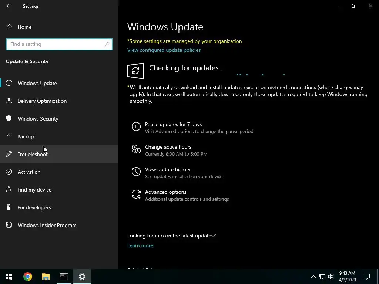
Task: Click the clock icon for active hours
Action: click(x=136, y=149)
